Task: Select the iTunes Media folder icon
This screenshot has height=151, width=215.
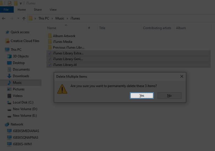Action: pos(50,41)
